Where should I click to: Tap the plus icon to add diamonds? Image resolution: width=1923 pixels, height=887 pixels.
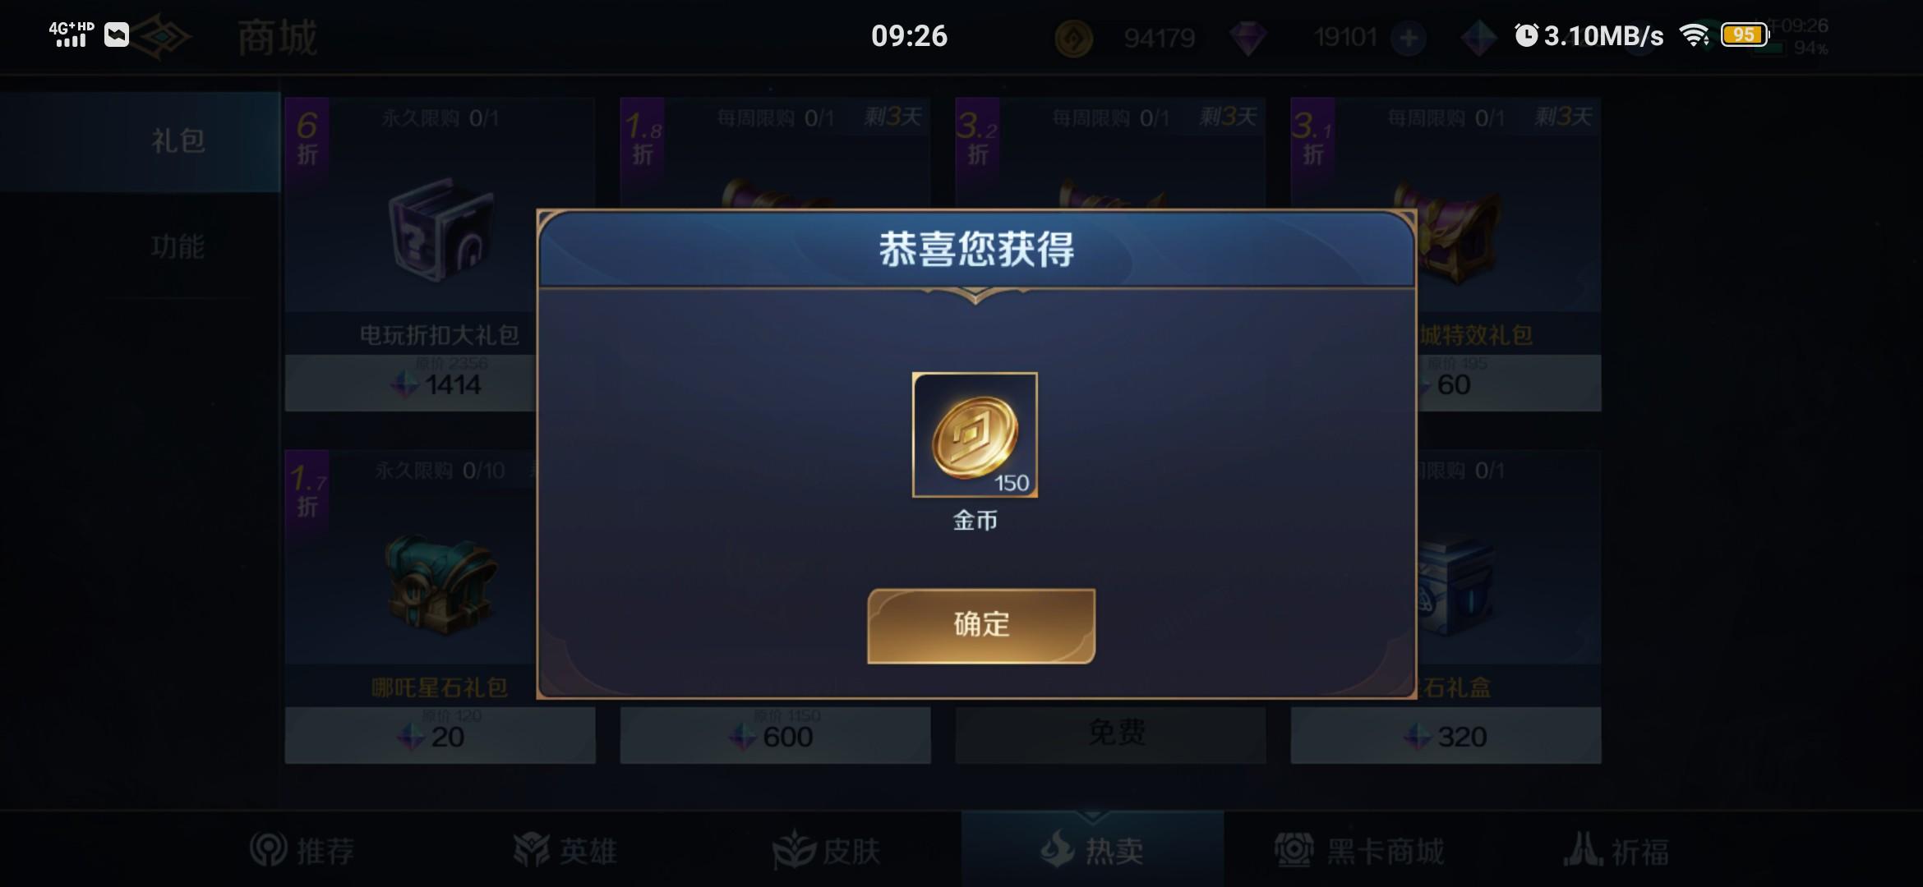pyautogui.click(x=1408, y=38)
